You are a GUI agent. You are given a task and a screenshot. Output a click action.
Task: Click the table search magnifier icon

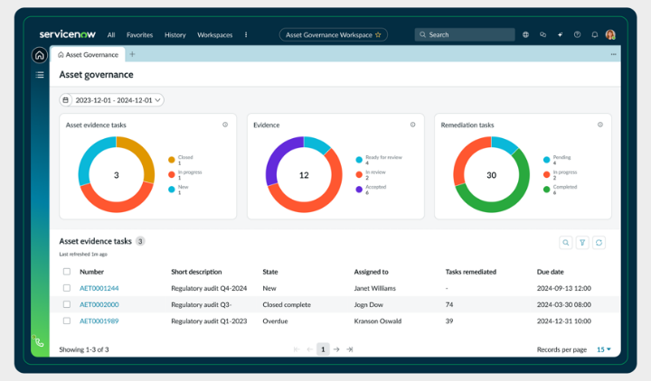tap(566, 242)
